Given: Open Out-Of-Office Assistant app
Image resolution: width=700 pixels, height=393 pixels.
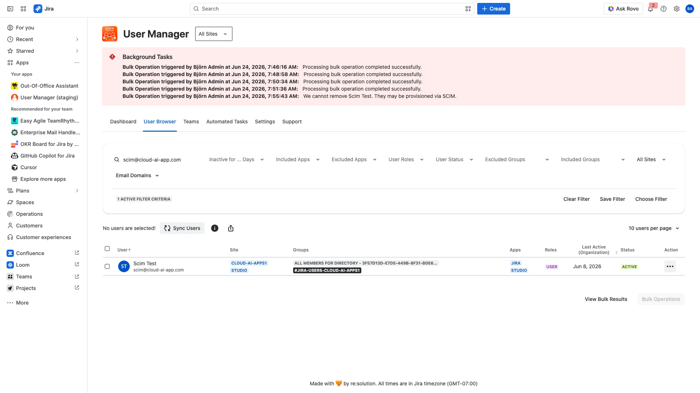Looking at the screenshot, I should click(x=45, y=86).
